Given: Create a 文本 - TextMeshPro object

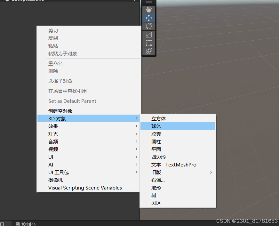Looking at the screenshot, I should 178,165.
